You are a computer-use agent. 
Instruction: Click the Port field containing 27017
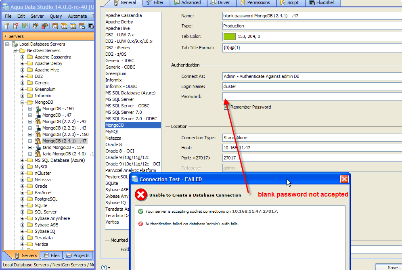(312, 158)
